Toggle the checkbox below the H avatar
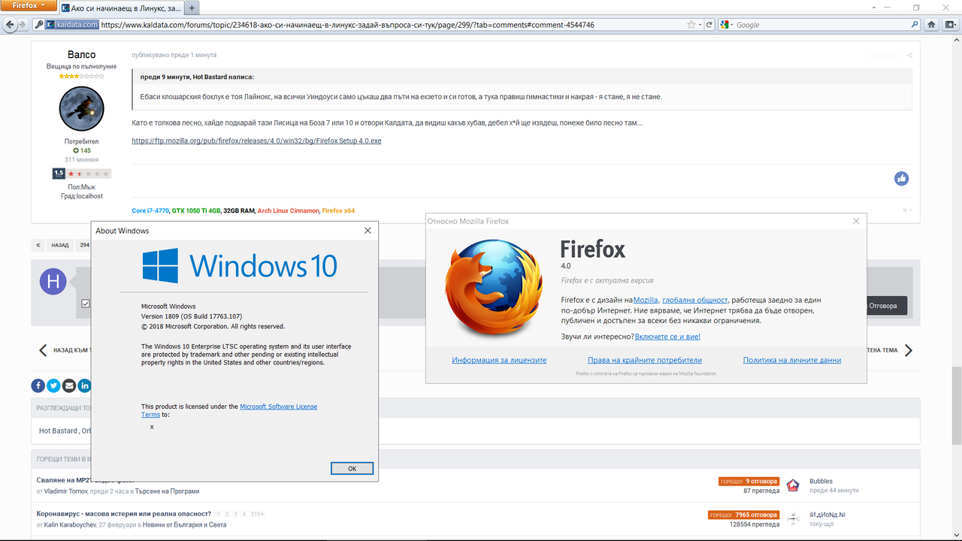 point(86,304)
